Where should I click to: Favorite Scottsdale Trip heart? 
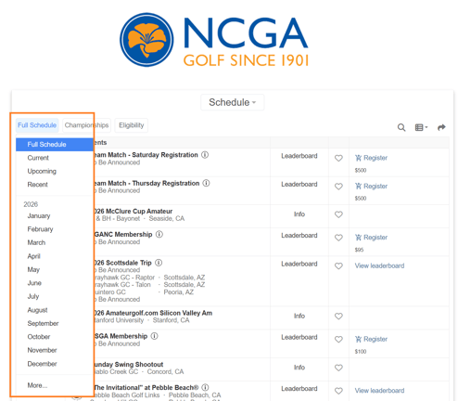(338, 266)
